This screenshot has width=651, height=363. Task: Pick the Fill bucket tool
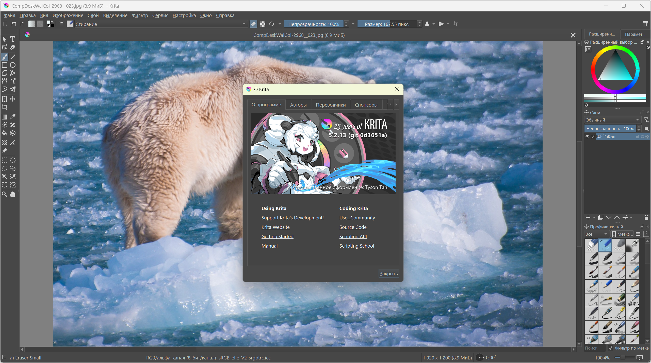pyautogui.click(x=5, y=133)
